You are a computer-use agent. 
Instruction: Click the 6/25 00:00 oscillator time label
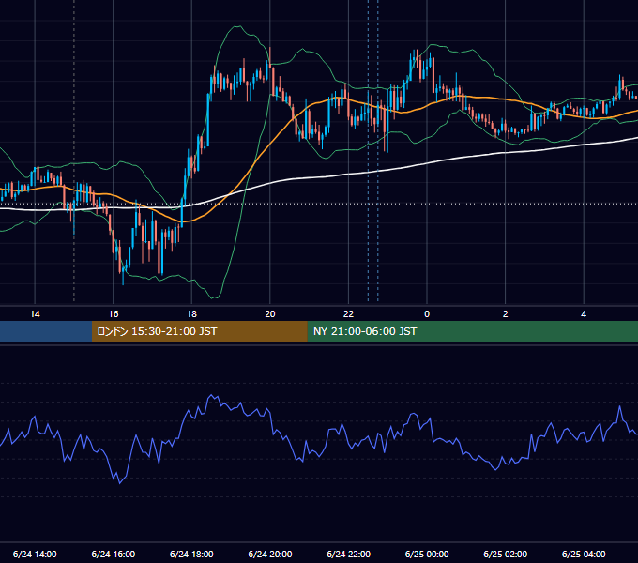427,554
